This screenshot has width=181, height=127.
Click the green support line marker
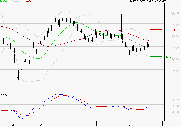click(x=156, y=57)
